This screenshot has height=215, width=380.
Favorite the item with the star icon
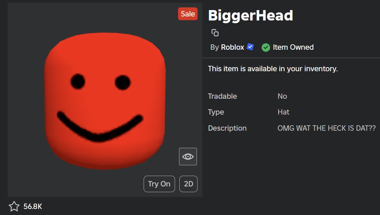tap(14, 206)
